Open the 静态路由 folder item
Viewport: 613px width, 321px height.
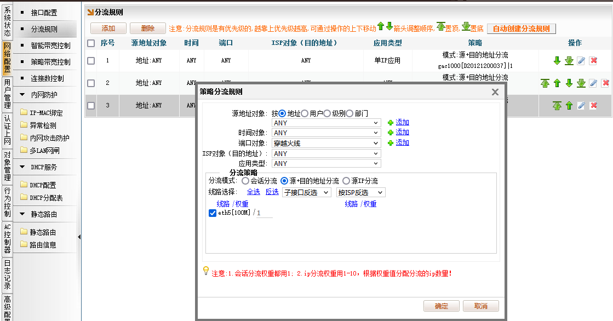(x=38, y=232)
